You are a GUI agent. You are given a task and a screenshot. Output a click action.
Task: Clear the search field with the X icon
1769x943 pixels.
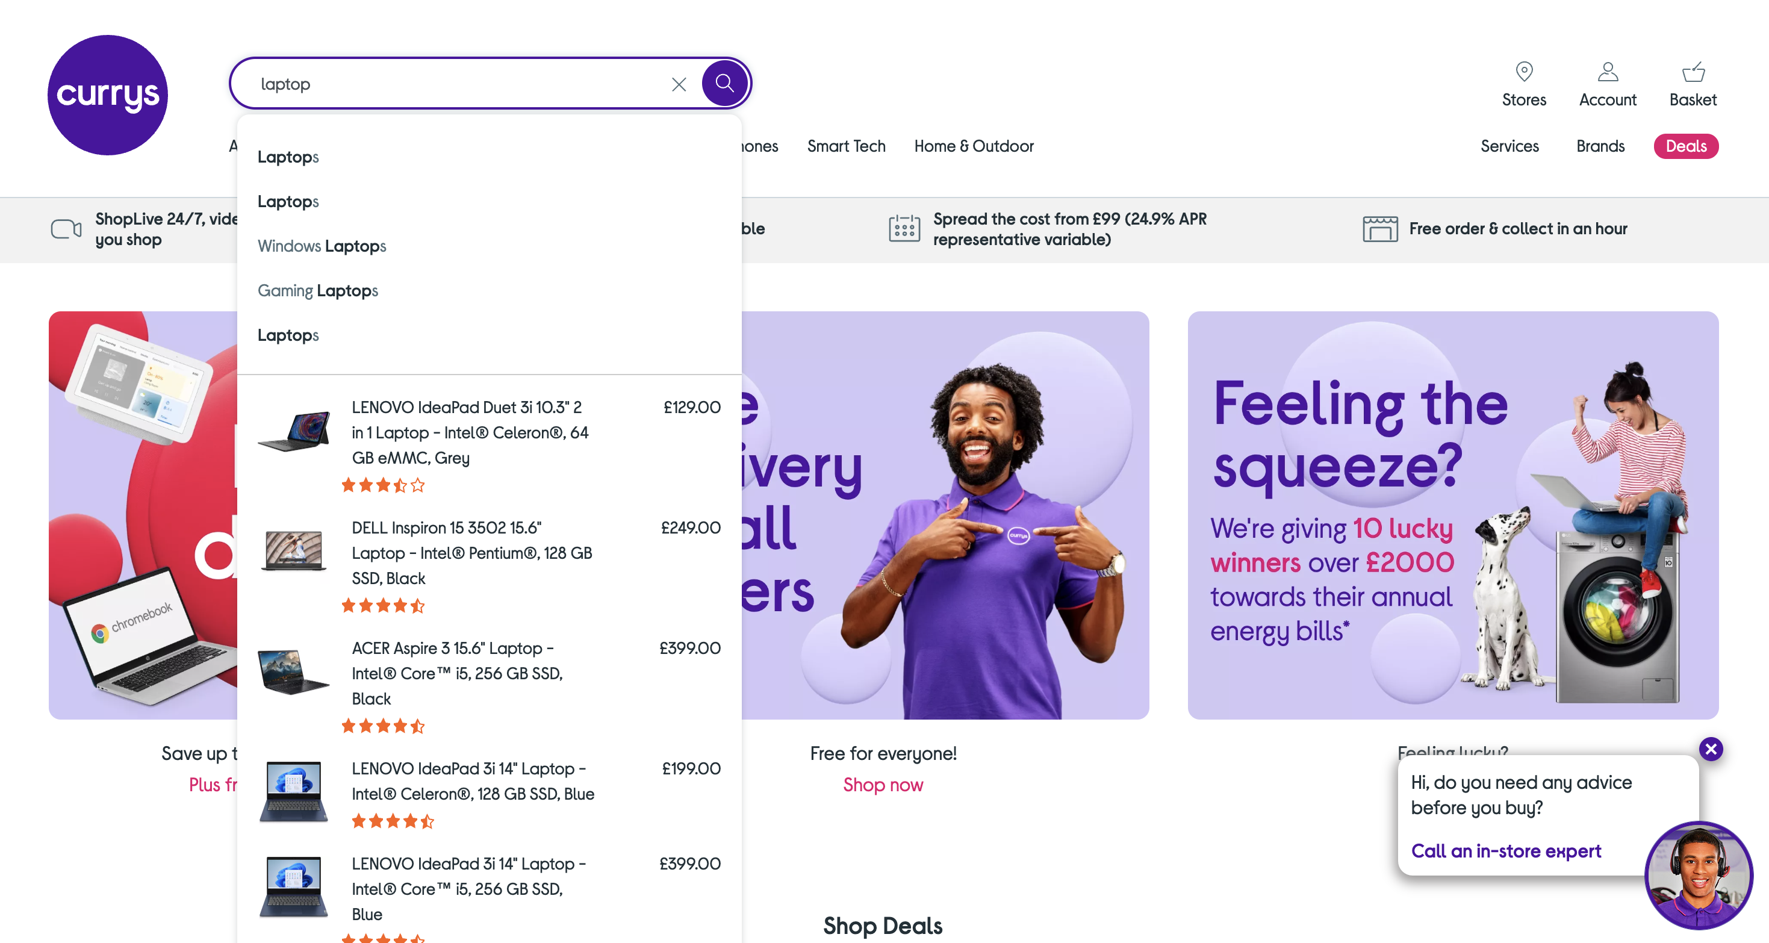click(679, 84)
